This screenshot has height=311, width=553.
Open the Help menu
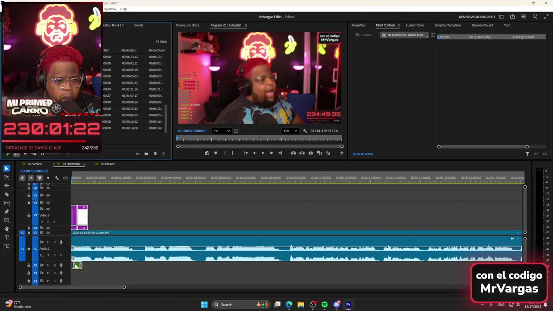[124, 9]
